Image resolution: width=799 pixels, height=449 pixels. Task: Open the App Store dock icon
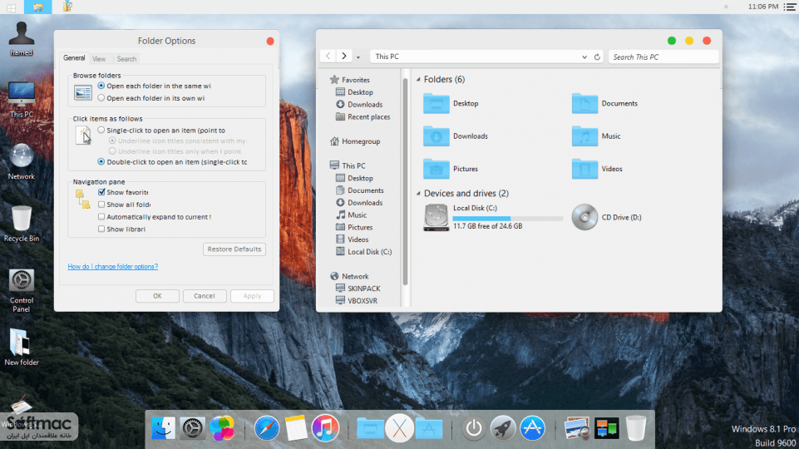pos(532,428)
